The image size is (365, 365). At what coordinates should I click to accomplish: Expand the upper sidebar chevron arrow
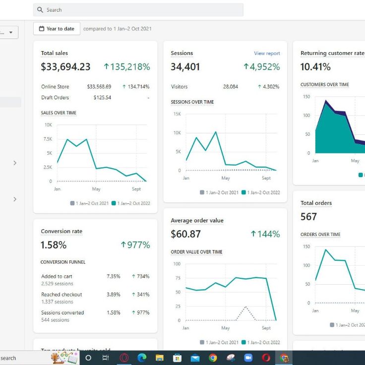click(15, 163)
